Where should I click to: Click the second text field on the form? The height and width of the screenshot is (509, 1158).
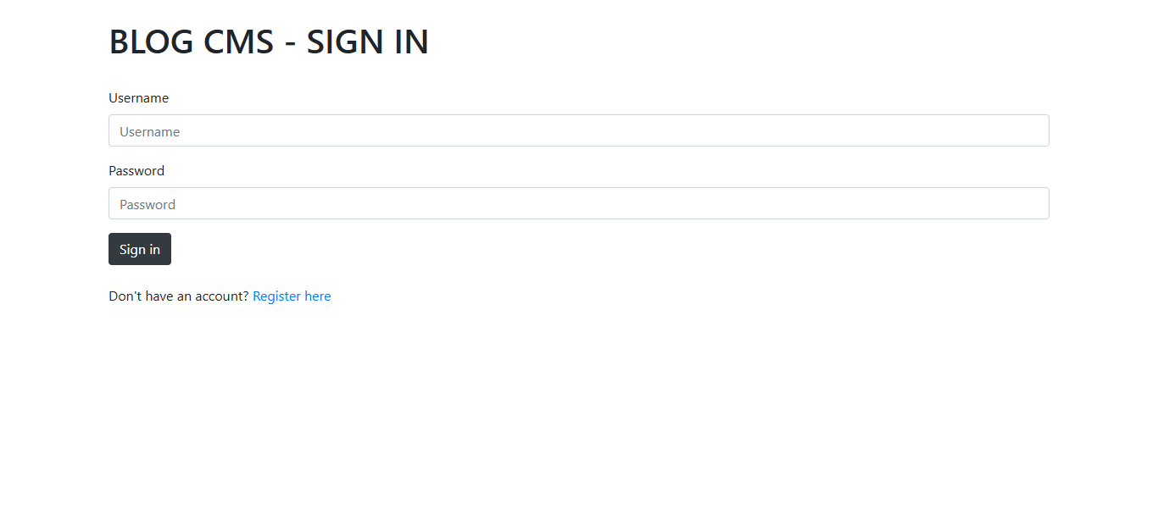coord(579,203)
